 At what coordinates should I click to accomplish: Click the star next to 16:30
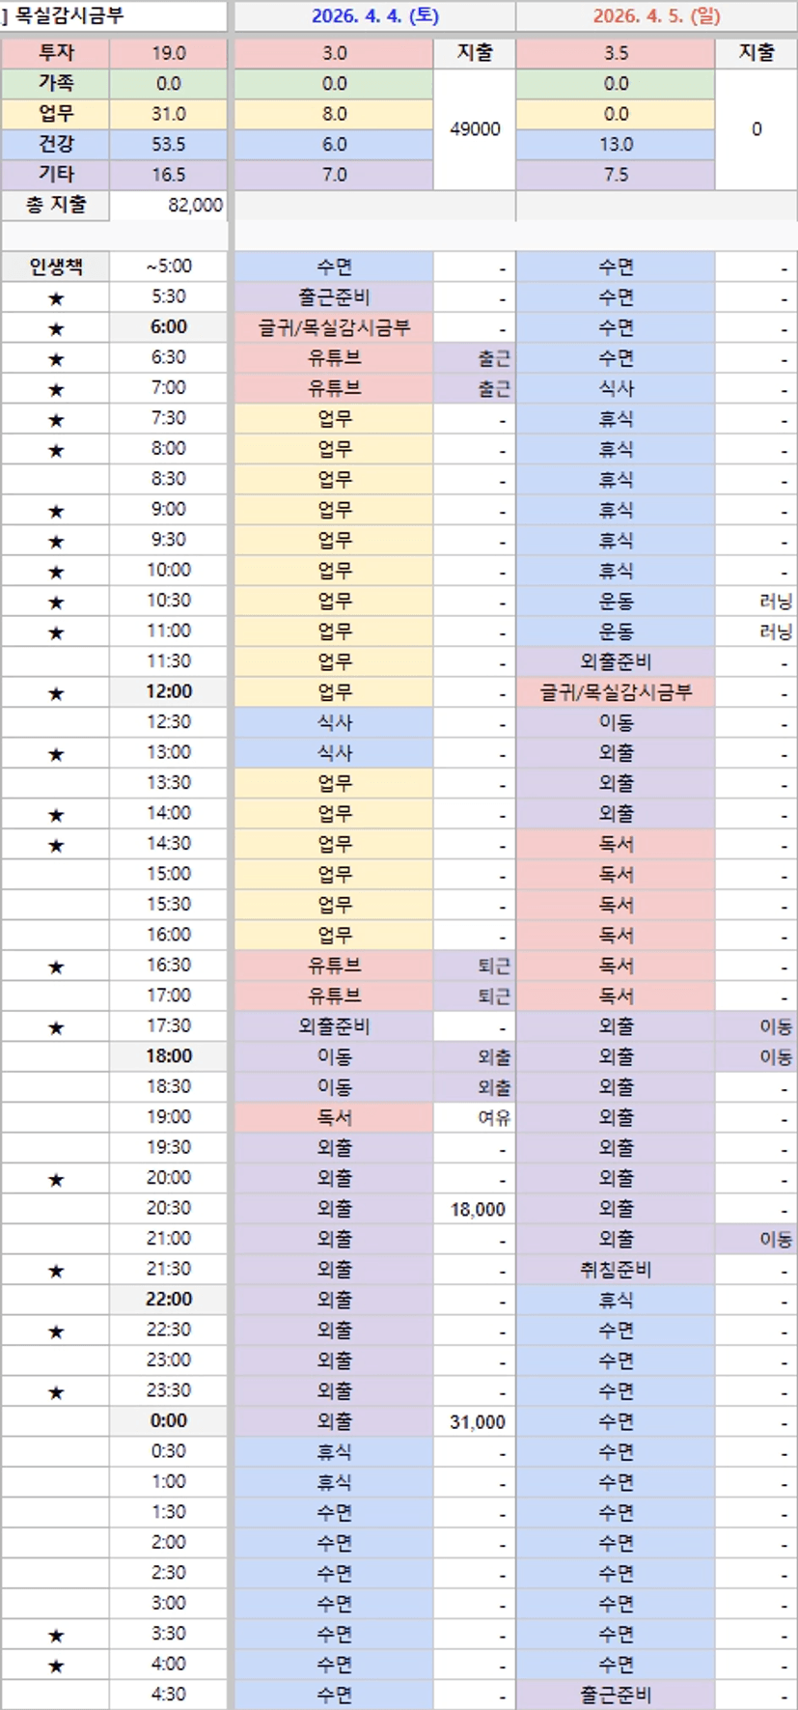tap(56, 967)
